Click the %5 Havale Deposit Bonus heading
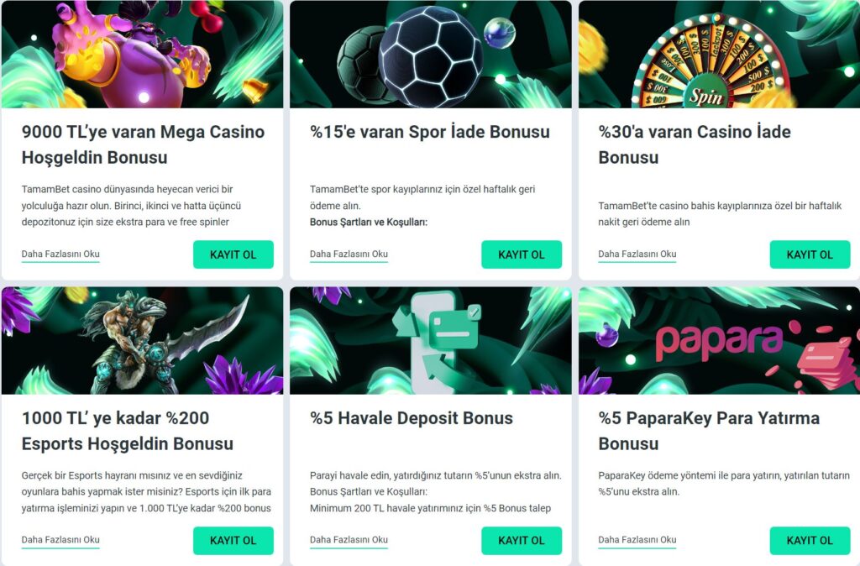The height and width of the screenshot is (566, 860). tap(412, 418)
